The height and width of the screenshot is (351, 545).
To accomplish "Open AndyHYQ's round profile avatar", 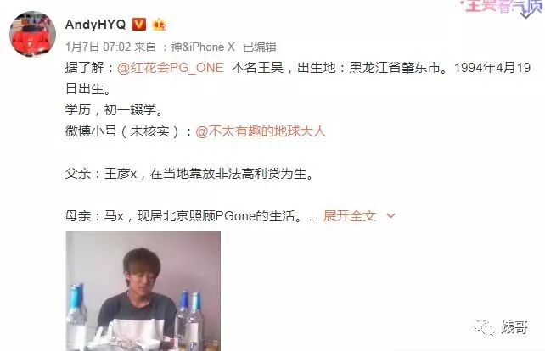I will 32,34.
